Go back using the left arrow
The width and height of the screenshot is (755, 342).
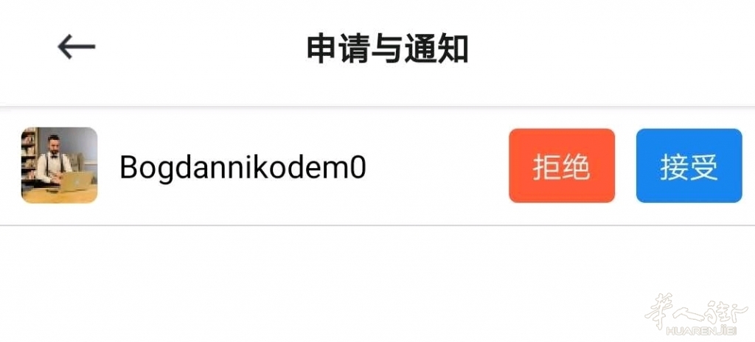pyautogui.click(x=76, y=46)
